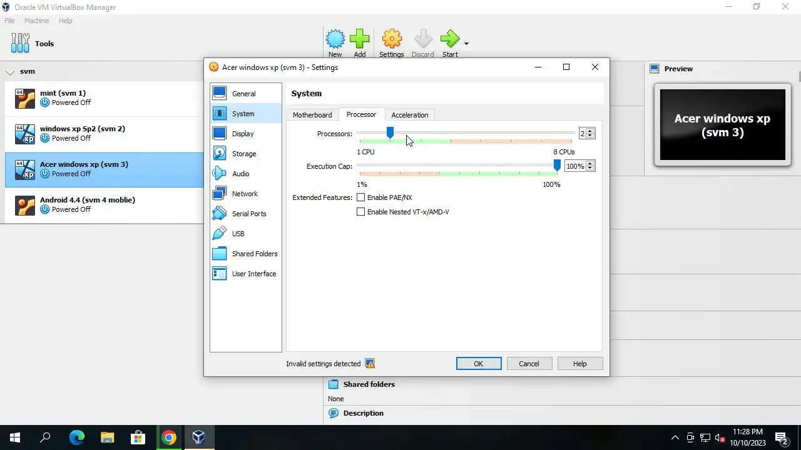Open Google Chrome from the taskbar
This screenshot has height=450, width=801.
tap(168, 437)
